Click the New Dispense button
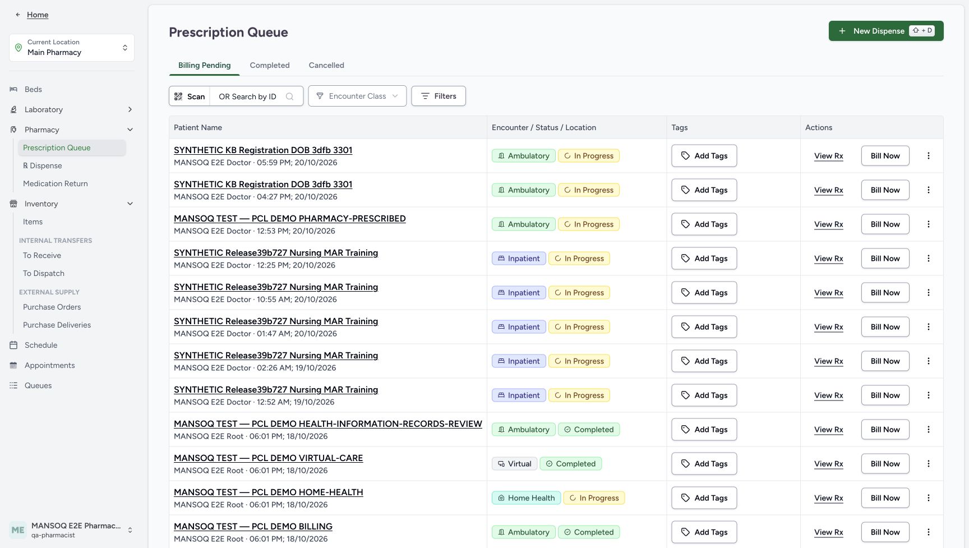 click(886, 31)
